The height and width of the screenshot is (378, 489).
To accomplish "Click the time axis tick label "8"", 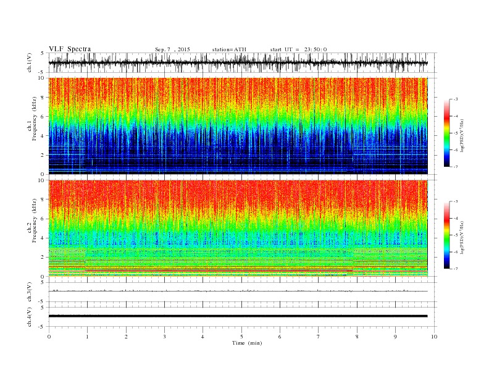I will (x=357, y=337).
